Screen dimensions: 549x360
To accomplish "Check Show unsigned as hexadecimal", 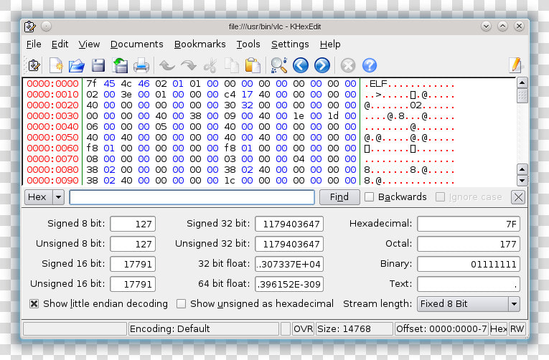I will 181,303.
